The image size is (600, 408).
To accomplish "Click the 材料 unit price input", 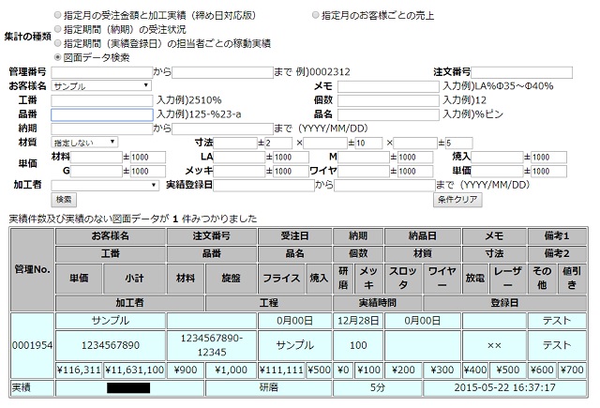I will 97,157.
